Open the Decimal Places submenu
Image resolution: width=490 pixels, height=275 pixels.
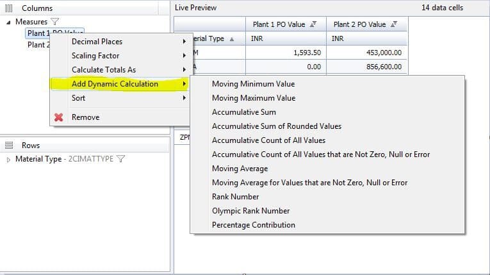[97, 42]
